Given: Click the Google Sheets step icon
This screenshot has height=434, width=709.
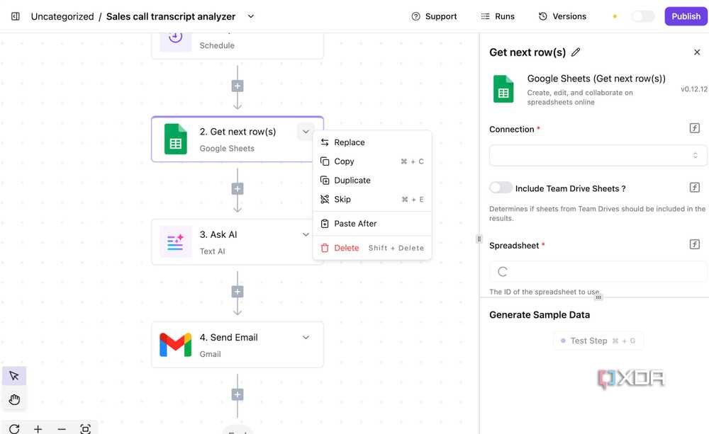Looking at the screenshot, I should (176, 139).
